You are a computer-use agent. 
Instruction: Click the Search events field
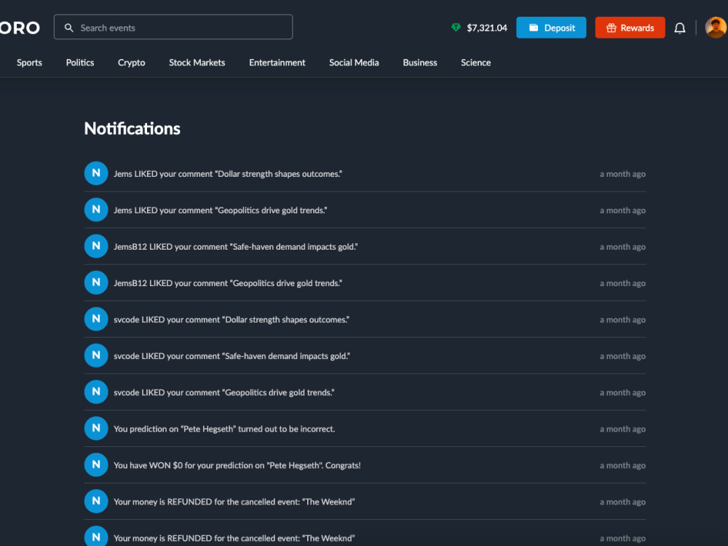[x=173, y=27]
